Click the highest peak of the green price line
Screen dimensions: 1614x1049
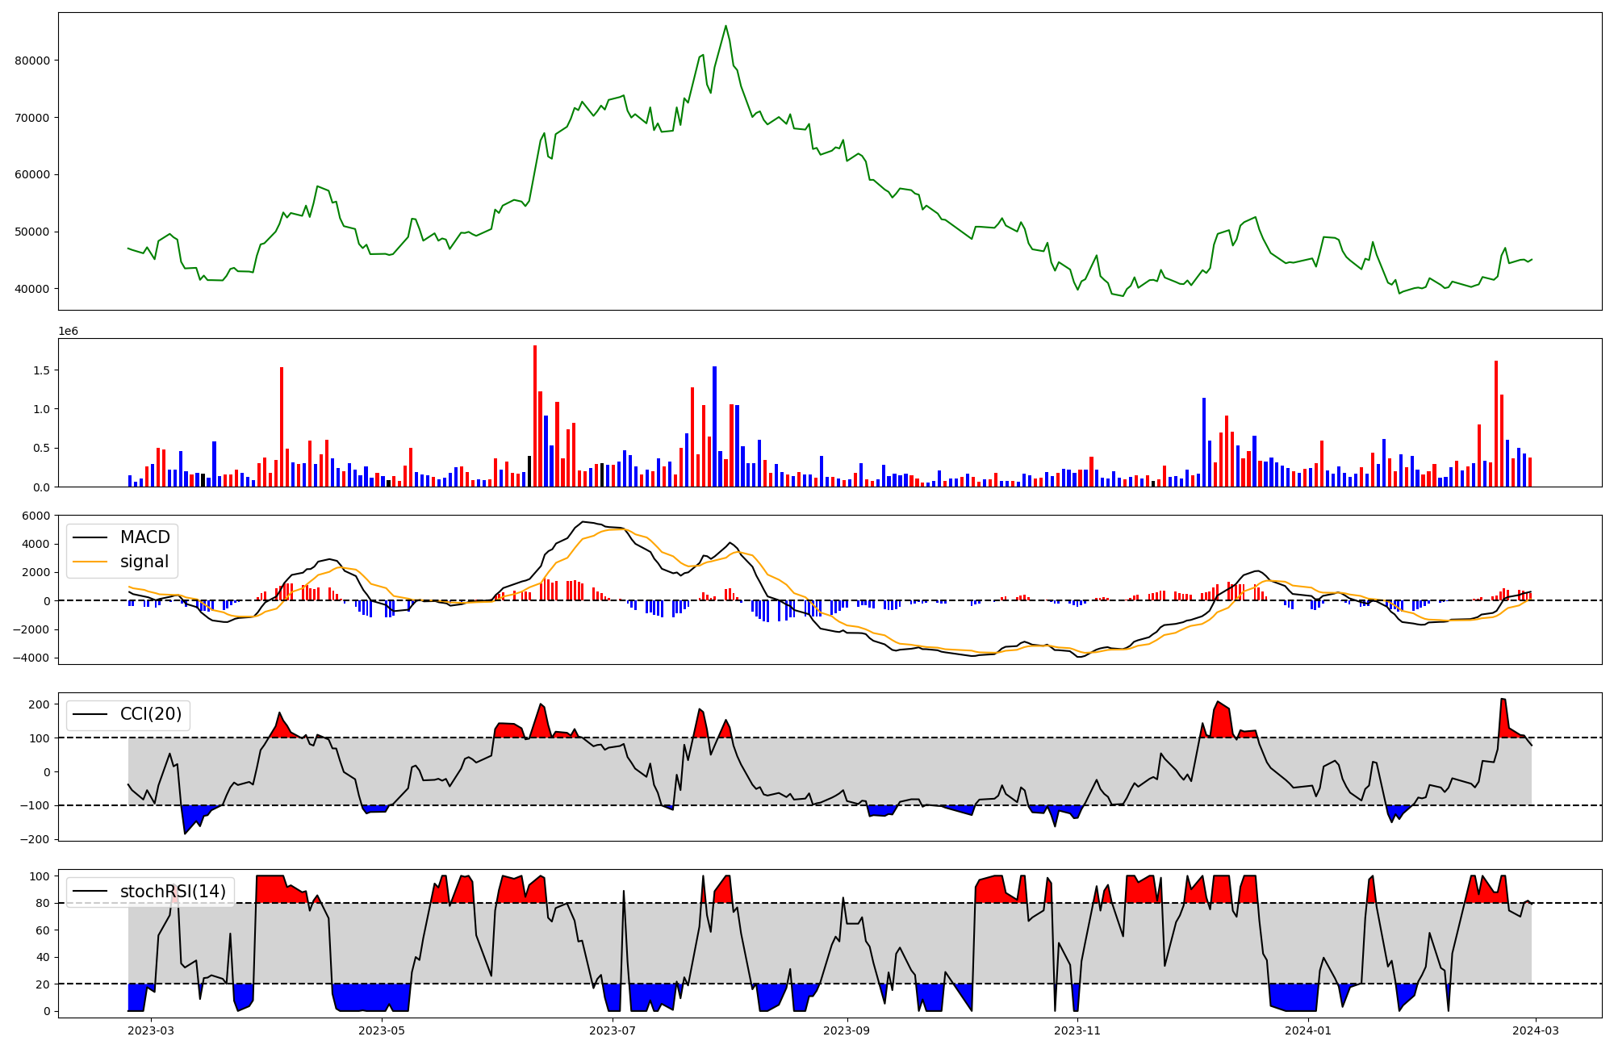click(725, 26)
